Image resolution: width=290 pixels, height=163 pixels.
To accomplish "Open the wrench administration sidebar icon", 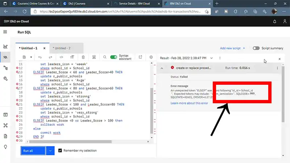I will [x=5, y=79].
